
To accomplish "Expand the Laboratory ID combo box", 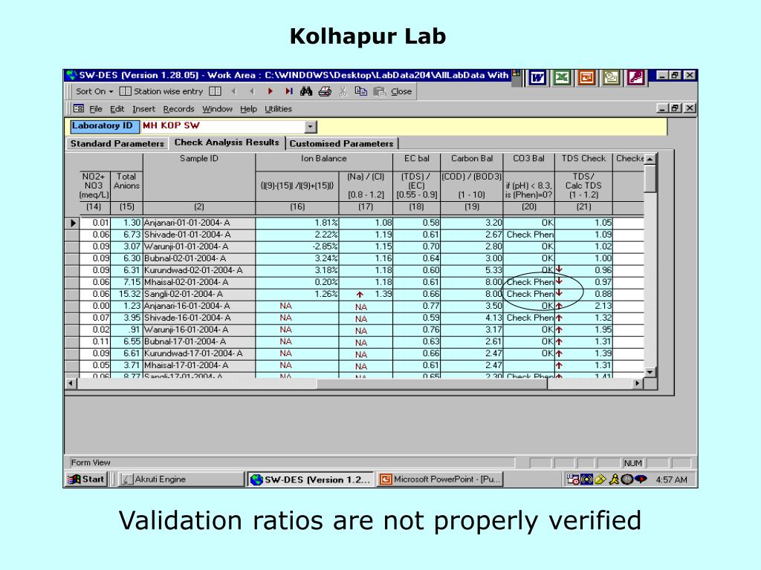I will coord(311,127).
